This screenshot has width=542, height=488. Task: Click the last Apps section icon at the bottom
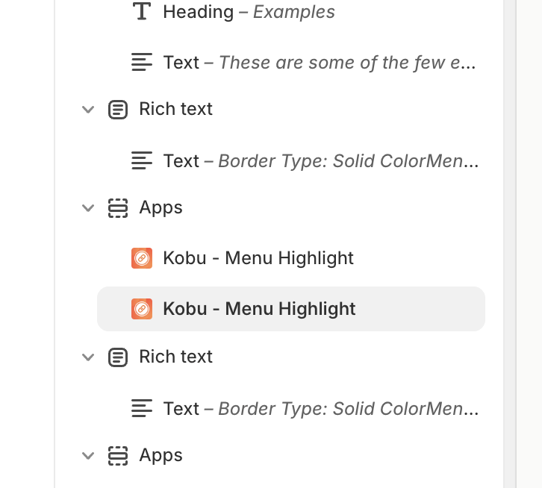(x=118, y=455)
